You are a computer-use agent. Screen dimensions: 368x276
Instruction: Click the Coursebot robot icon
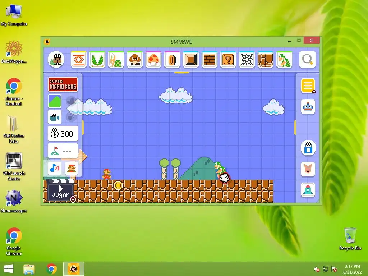[x=308, y=107]
